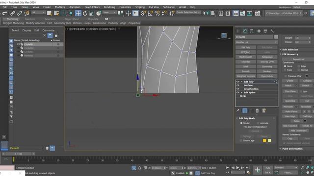Open Select by Name dialog icon
The image size is (314, 176).
56,13
